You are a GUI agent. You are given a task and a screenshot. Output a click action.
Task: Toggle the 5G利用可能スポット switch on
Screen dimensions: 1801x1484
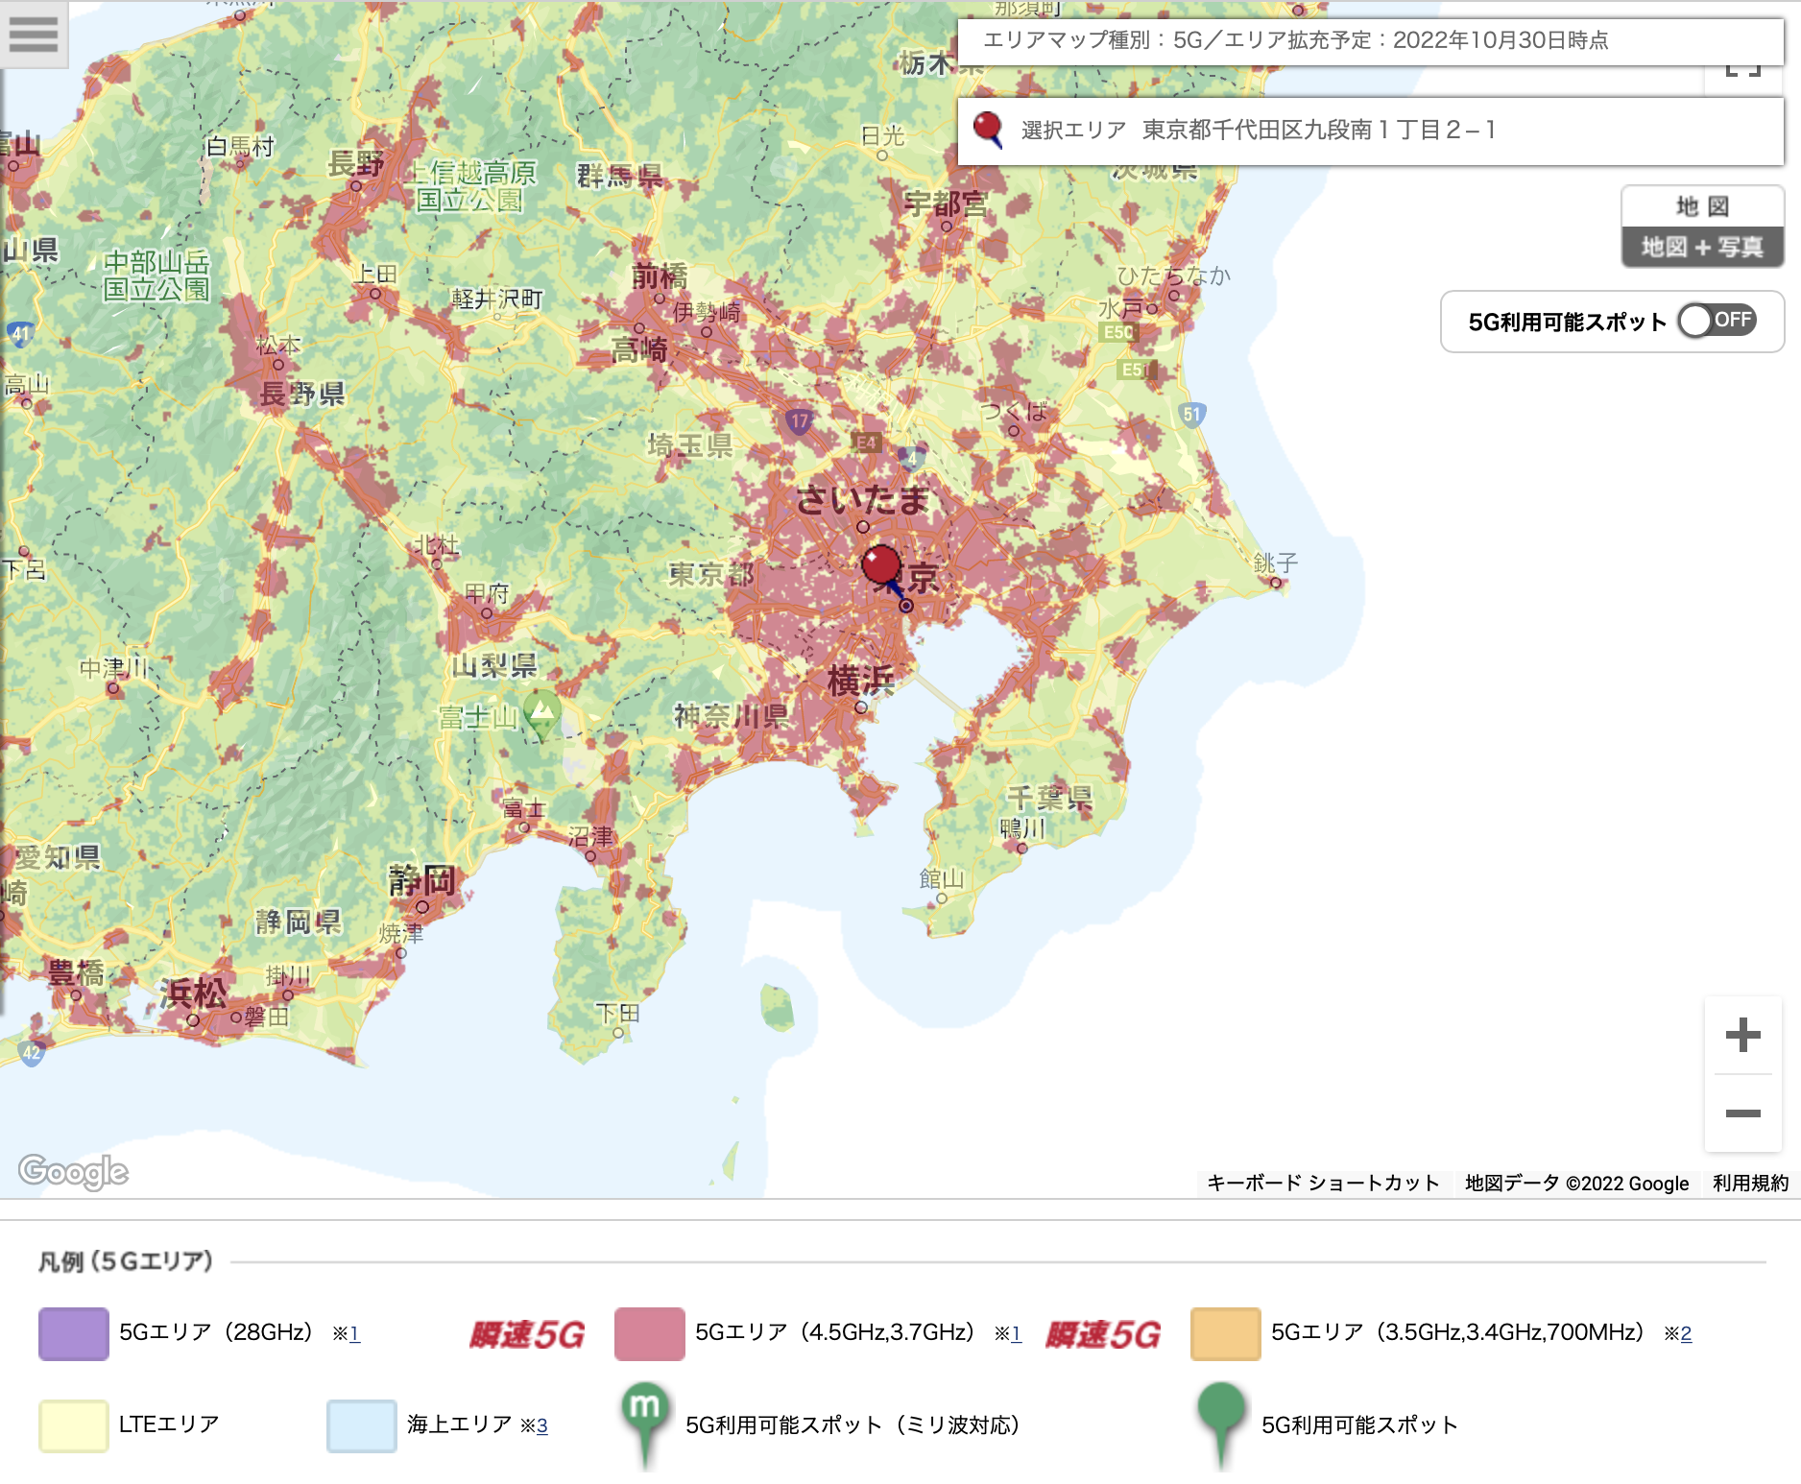[1717, 321]
